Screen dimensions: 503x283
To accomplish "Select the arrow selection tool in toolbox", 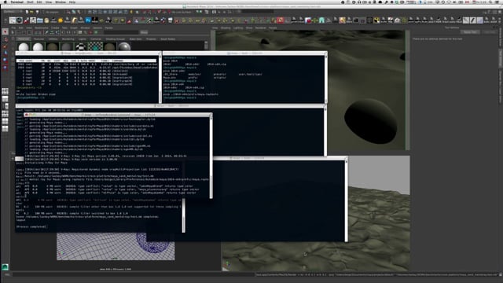I will (x=6, y=31).
